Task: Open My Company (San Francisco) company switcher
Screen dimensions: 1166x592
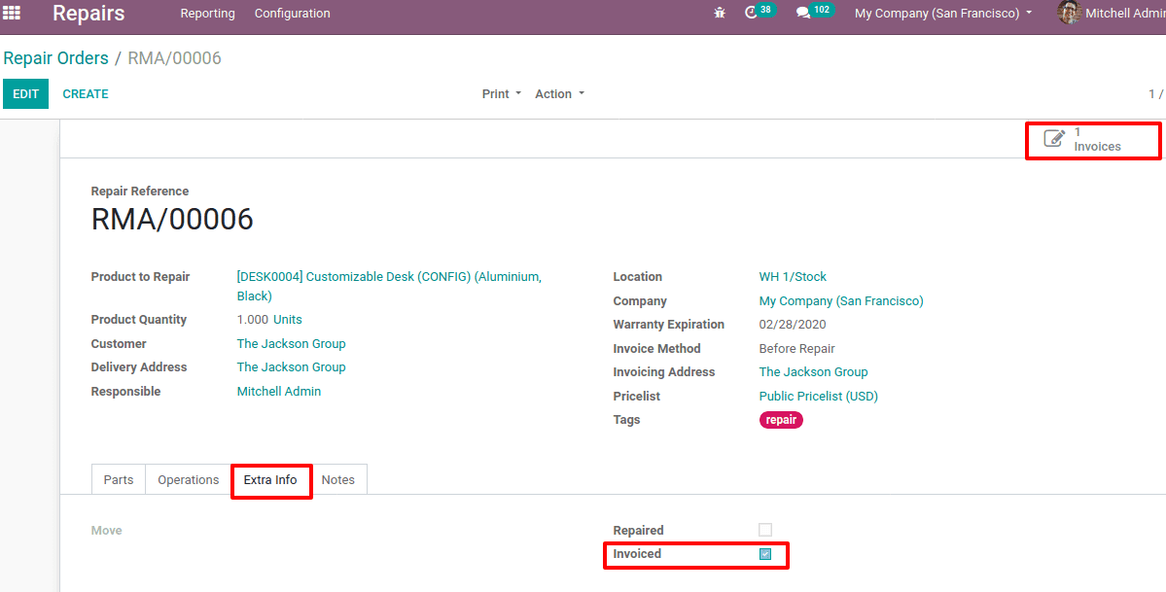Action: coord(943,14)
